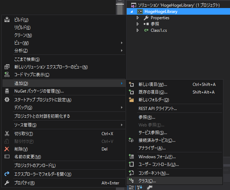
Task: Click the new folder icon in submenu
Action: pos(131,100)
